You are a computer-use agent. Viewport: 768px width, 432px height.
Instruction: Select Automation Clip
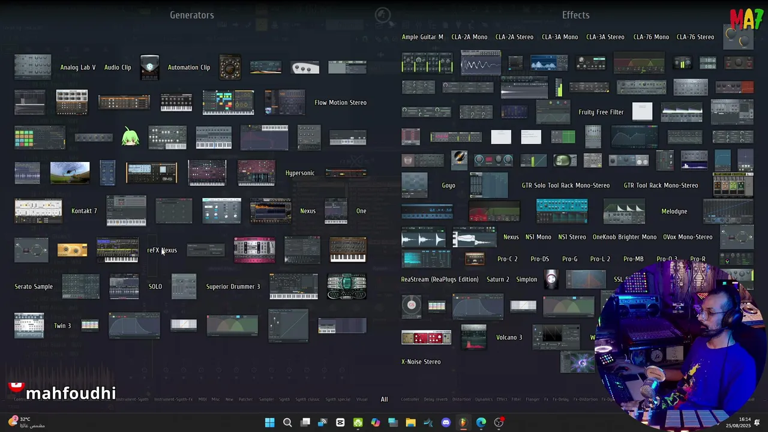pos(189,67)
